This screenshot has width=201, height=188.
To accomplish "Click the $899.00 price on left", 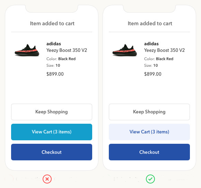I will (55, 74).
